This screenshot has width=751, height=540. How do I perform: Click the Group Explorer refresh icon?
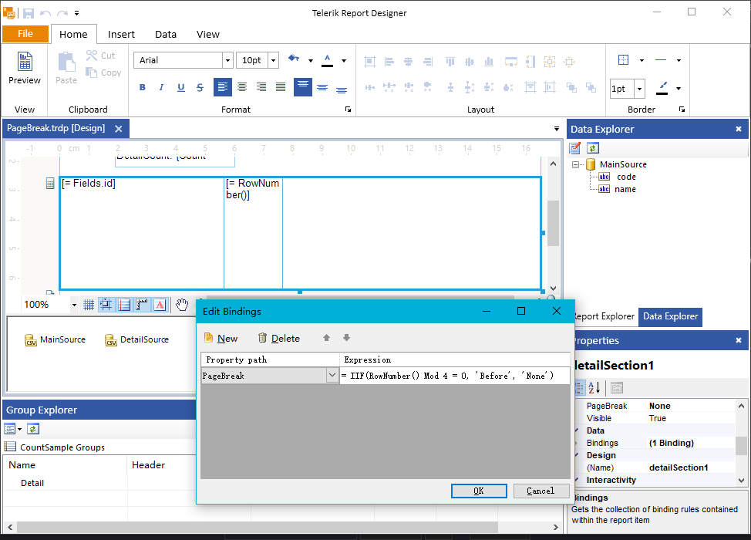point(33,429)
